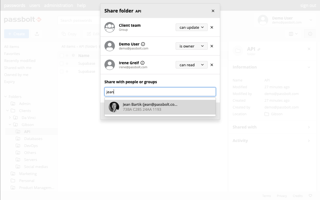Open the Terms link
The image size is (320, 200).
coord(266,196)
